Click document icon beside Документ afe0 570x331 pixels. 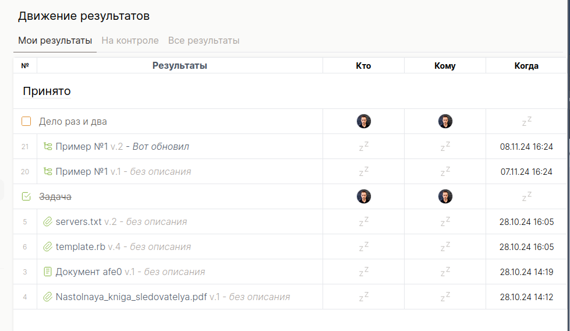click(48, 272)
